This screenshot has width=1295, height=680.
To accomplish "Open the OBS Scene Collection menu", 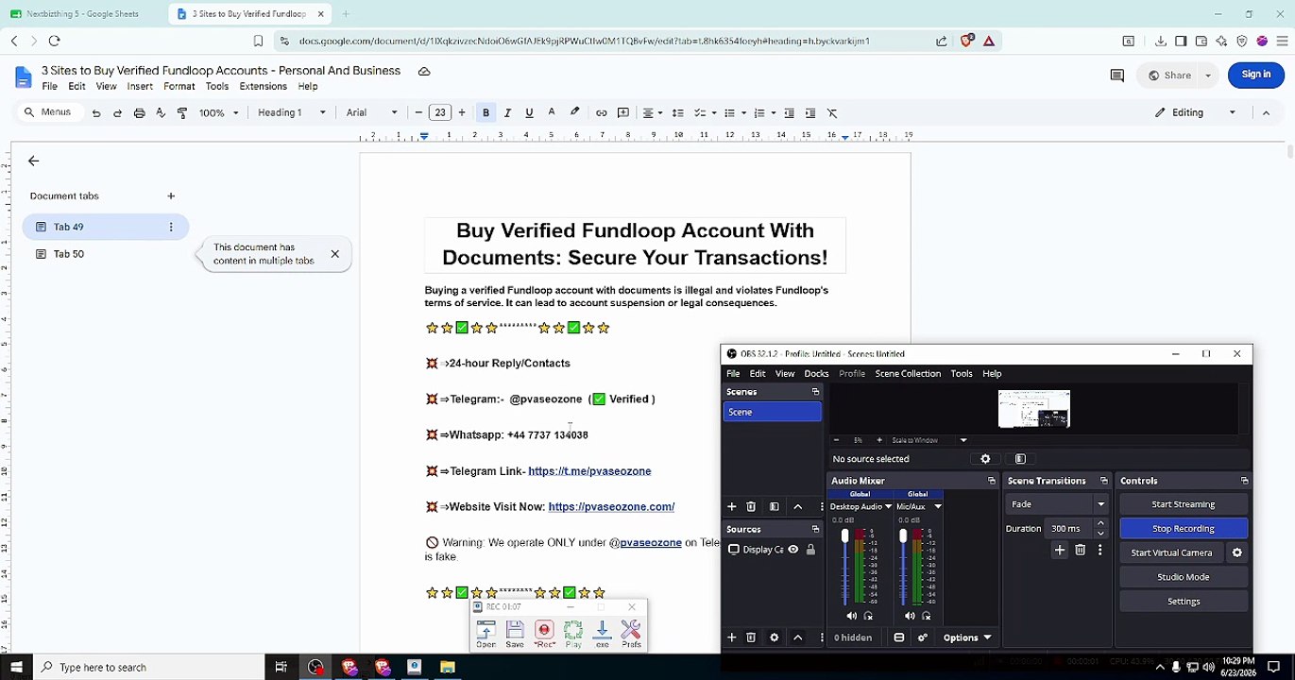I will [908, 374].
